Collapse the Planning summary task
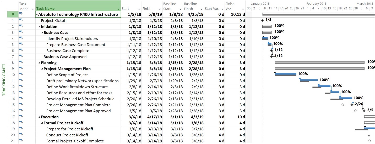375x144 pixels. tap(40, 63)
